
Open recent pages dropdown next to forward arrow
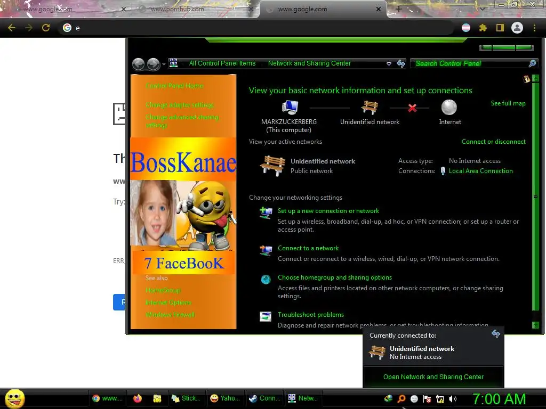[x=164, y=64]
